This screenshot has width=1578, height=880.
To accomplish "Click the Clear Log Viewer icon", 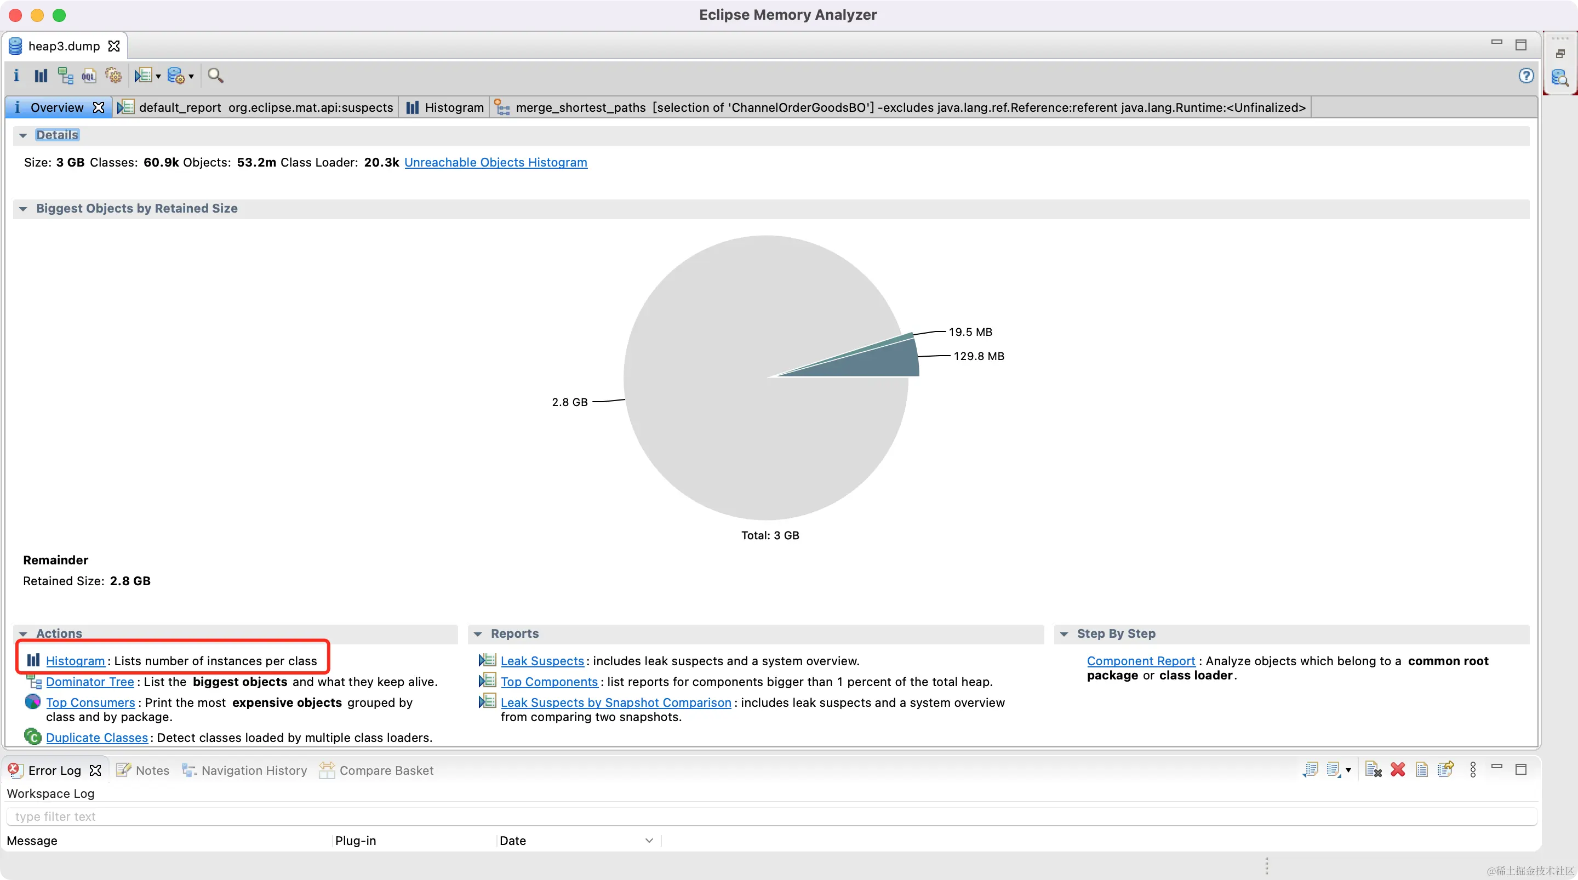I will tap(1373, 770).
